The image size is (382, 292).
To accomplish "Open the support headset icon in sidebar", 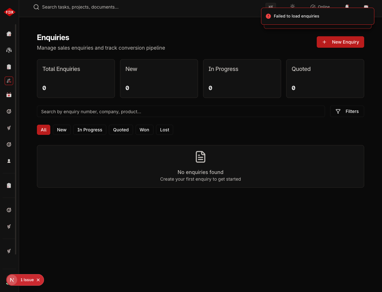I will click(x=9, y=50).
